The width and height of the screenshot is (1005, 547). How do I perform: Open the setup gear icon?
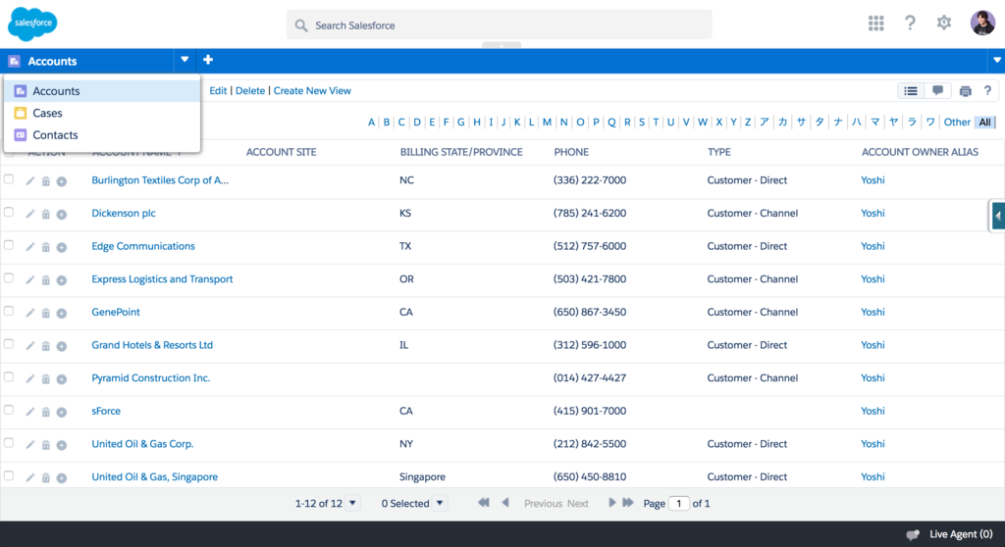943,24
